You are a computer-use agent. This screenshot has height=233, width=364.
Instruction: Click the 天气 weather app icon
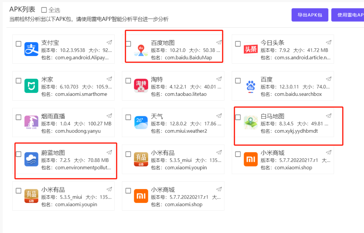pyautogui.click(x=141, y=122)
